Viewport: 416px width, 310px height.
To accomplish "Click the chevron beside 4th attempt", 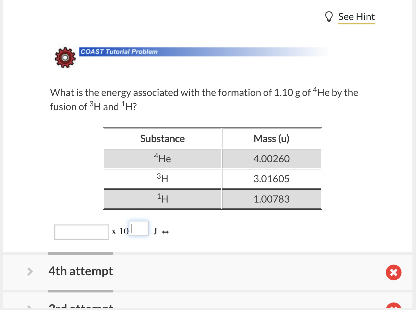I will [30, 272].
